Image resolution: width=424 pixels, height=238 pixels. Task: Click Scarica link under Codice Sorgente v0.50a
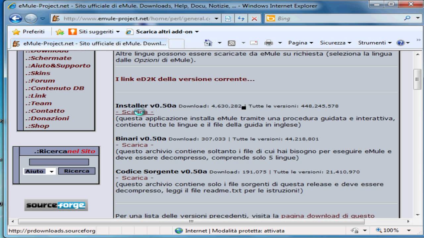(134, 178)
